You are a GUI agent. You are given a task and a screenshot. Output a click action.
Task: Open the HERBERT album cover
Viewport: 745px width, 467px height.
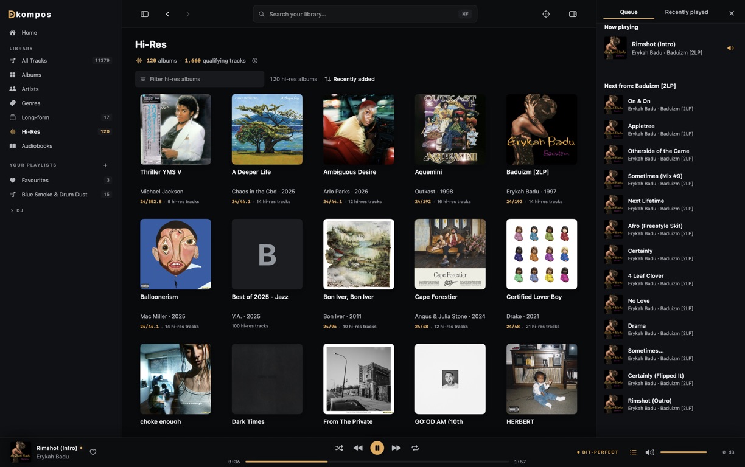pyautogui.click(x=542, y=379)
